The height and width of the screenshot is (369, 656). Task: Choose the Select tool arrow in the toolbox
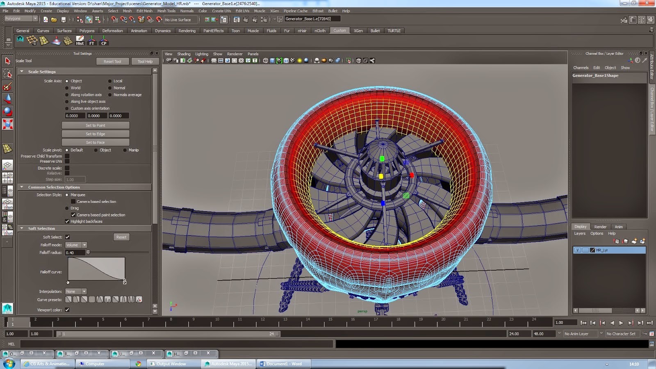[x=7, y=61]
